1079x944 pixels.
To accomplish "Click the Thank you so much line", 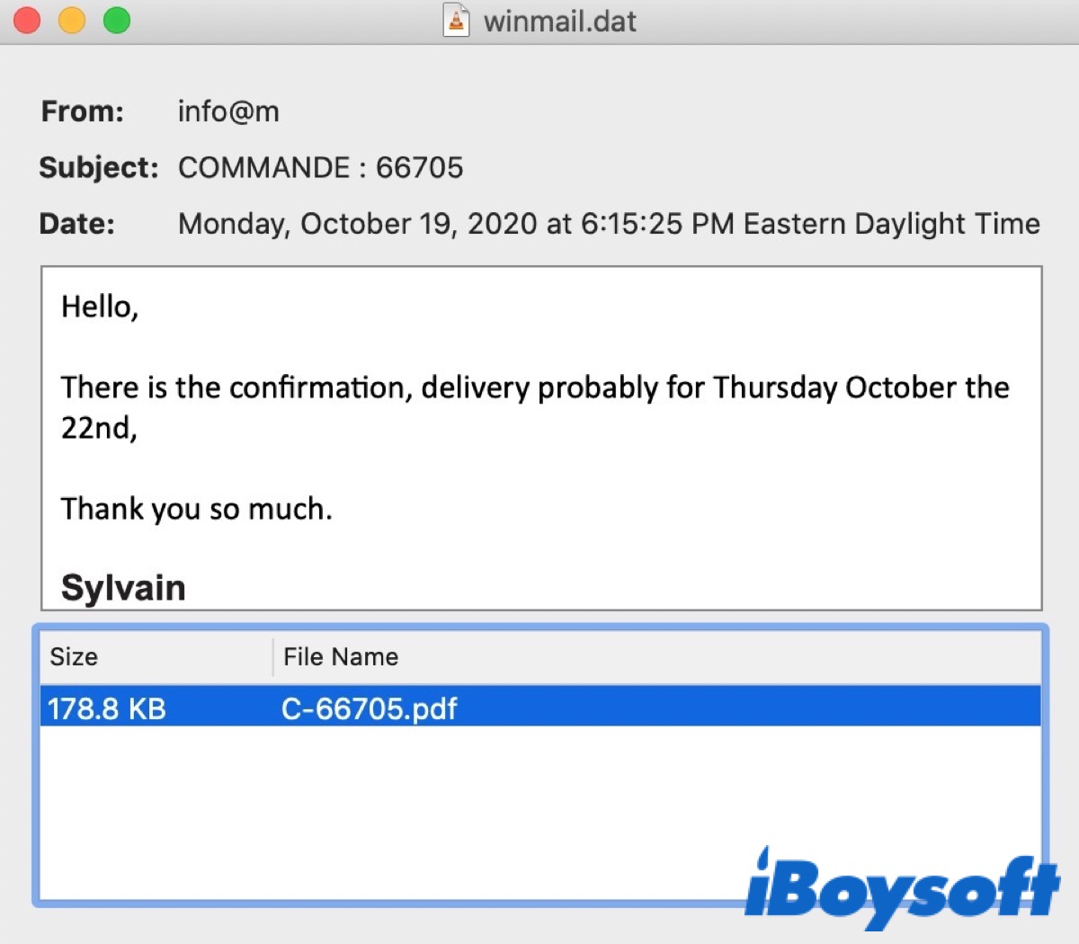I will point(196,509).
